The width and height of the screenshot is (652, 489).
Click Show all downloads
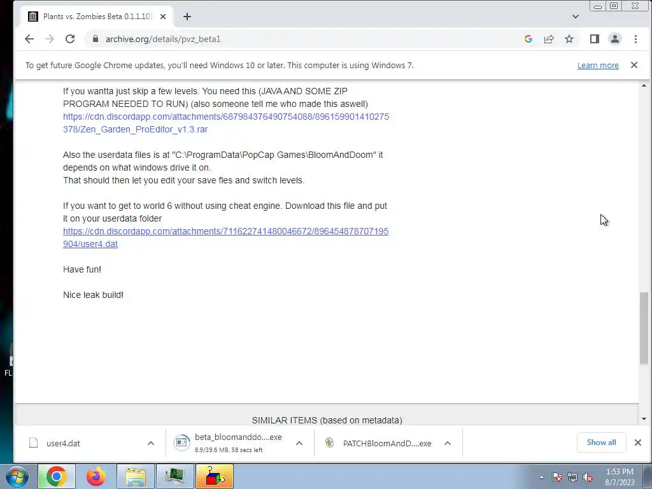601,443
